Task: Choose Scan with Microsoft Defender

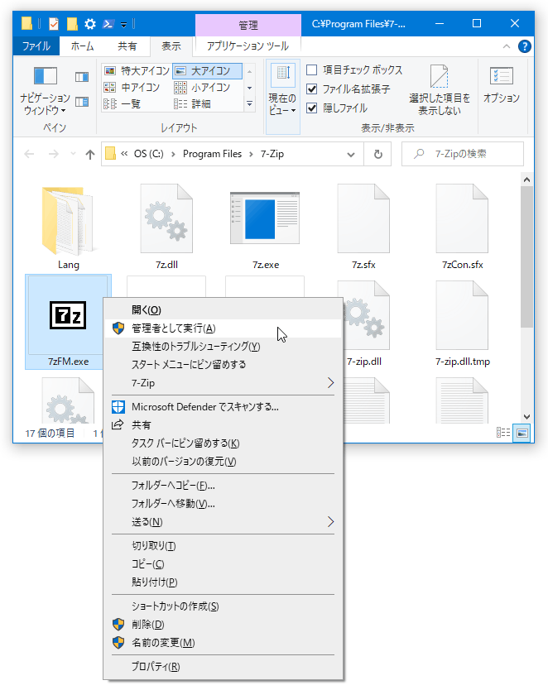Action: click(x=223, y=407)
